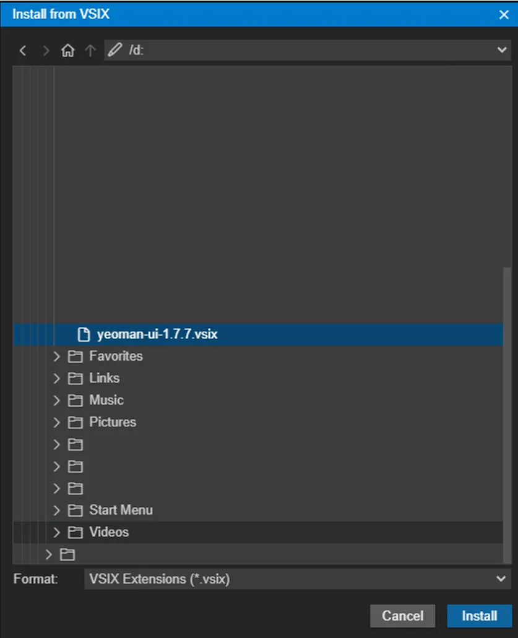The height and width of the screenshot is (638, 518).
Task: Click the back navigation arrow
Action: coord(23,51)
